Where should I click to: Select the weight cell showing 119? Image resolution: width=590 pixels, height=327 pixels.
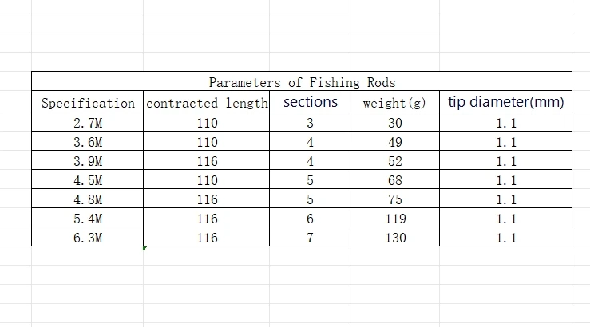[x=394, y=219]
